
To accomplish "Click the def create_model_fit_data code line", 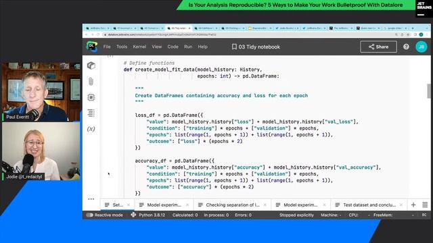I will click(193, 70).
